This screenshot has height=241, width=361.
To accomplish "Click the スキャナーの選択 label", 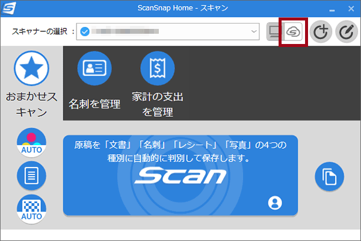I will tap(43, 31).
